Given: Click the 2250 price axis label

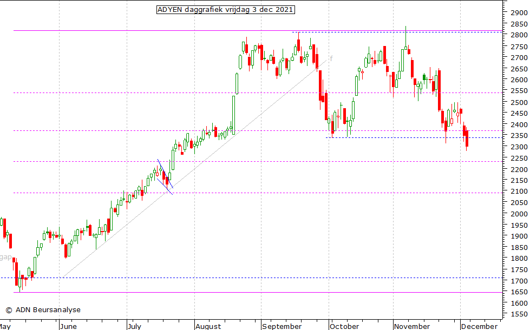Looking at the screenshot, I should pyautogui.click(x=519, y=158).
